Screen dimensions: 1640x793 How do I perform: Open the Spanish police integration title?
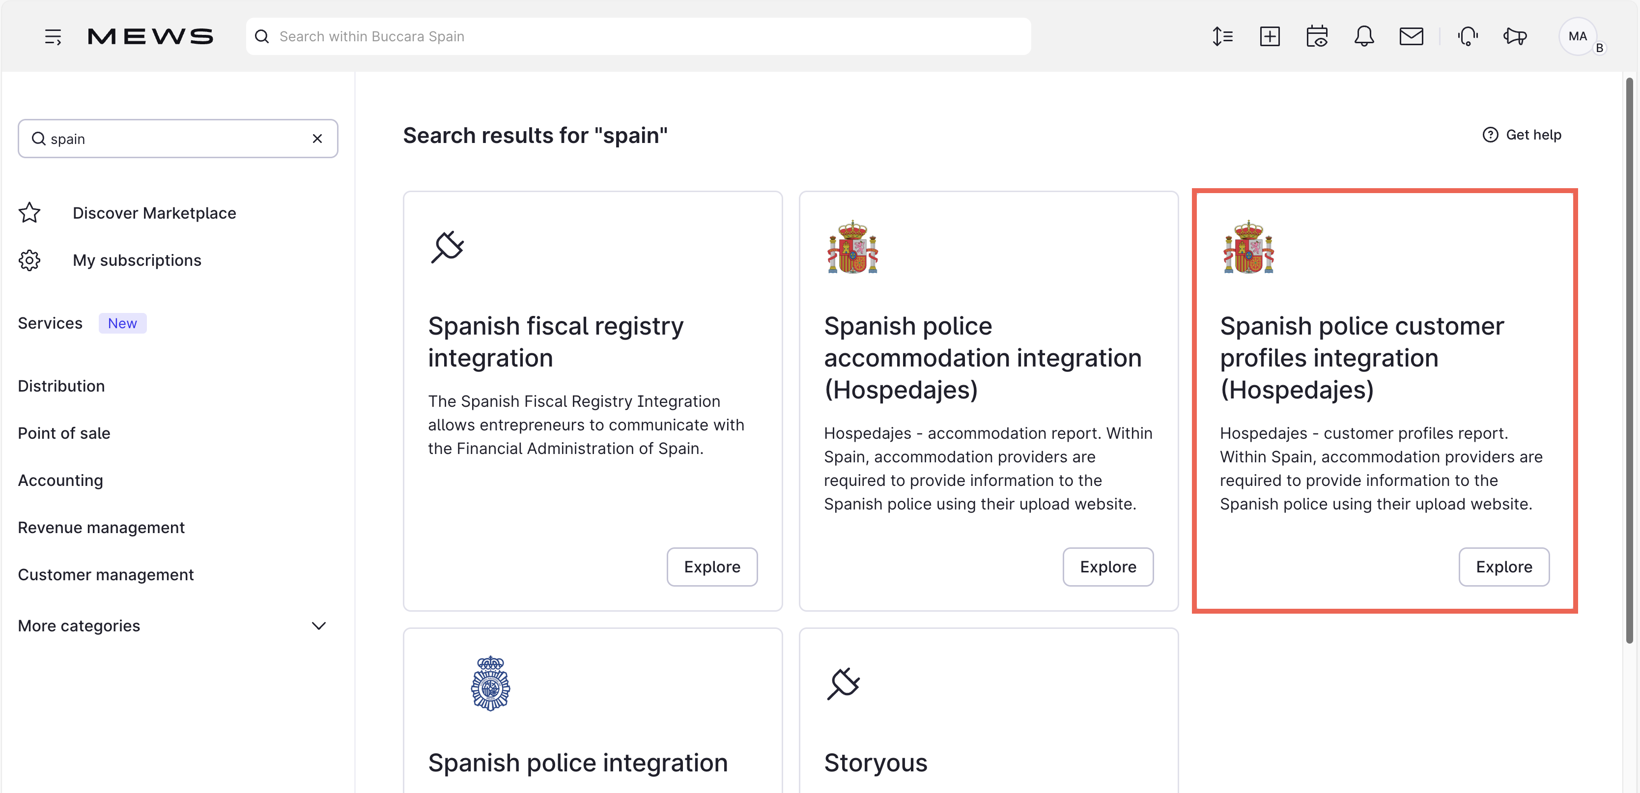(x=577, y=763)
